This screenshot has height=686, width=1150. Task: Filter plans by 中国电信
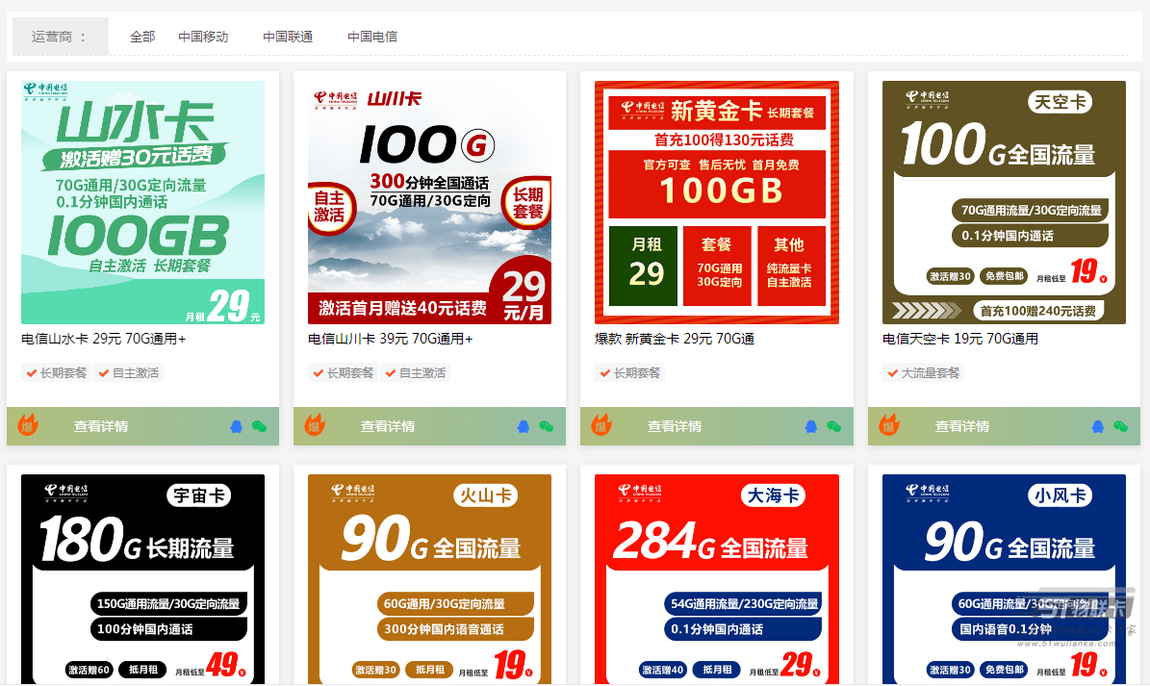pos(372,37)
